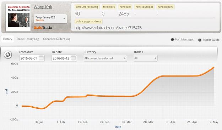
Task: Click the To date field 2016-05-12
Action: [64, 58]
